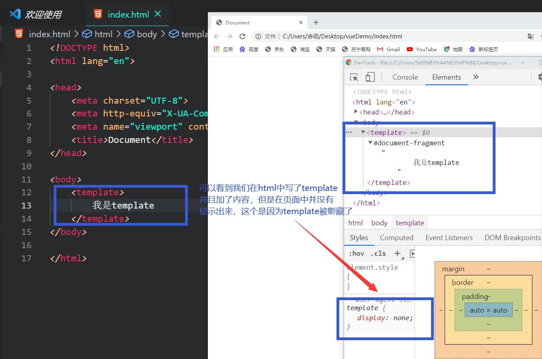Click the file info icon in address bar
The width and height of the screenshot is (542, 359).
258,36
